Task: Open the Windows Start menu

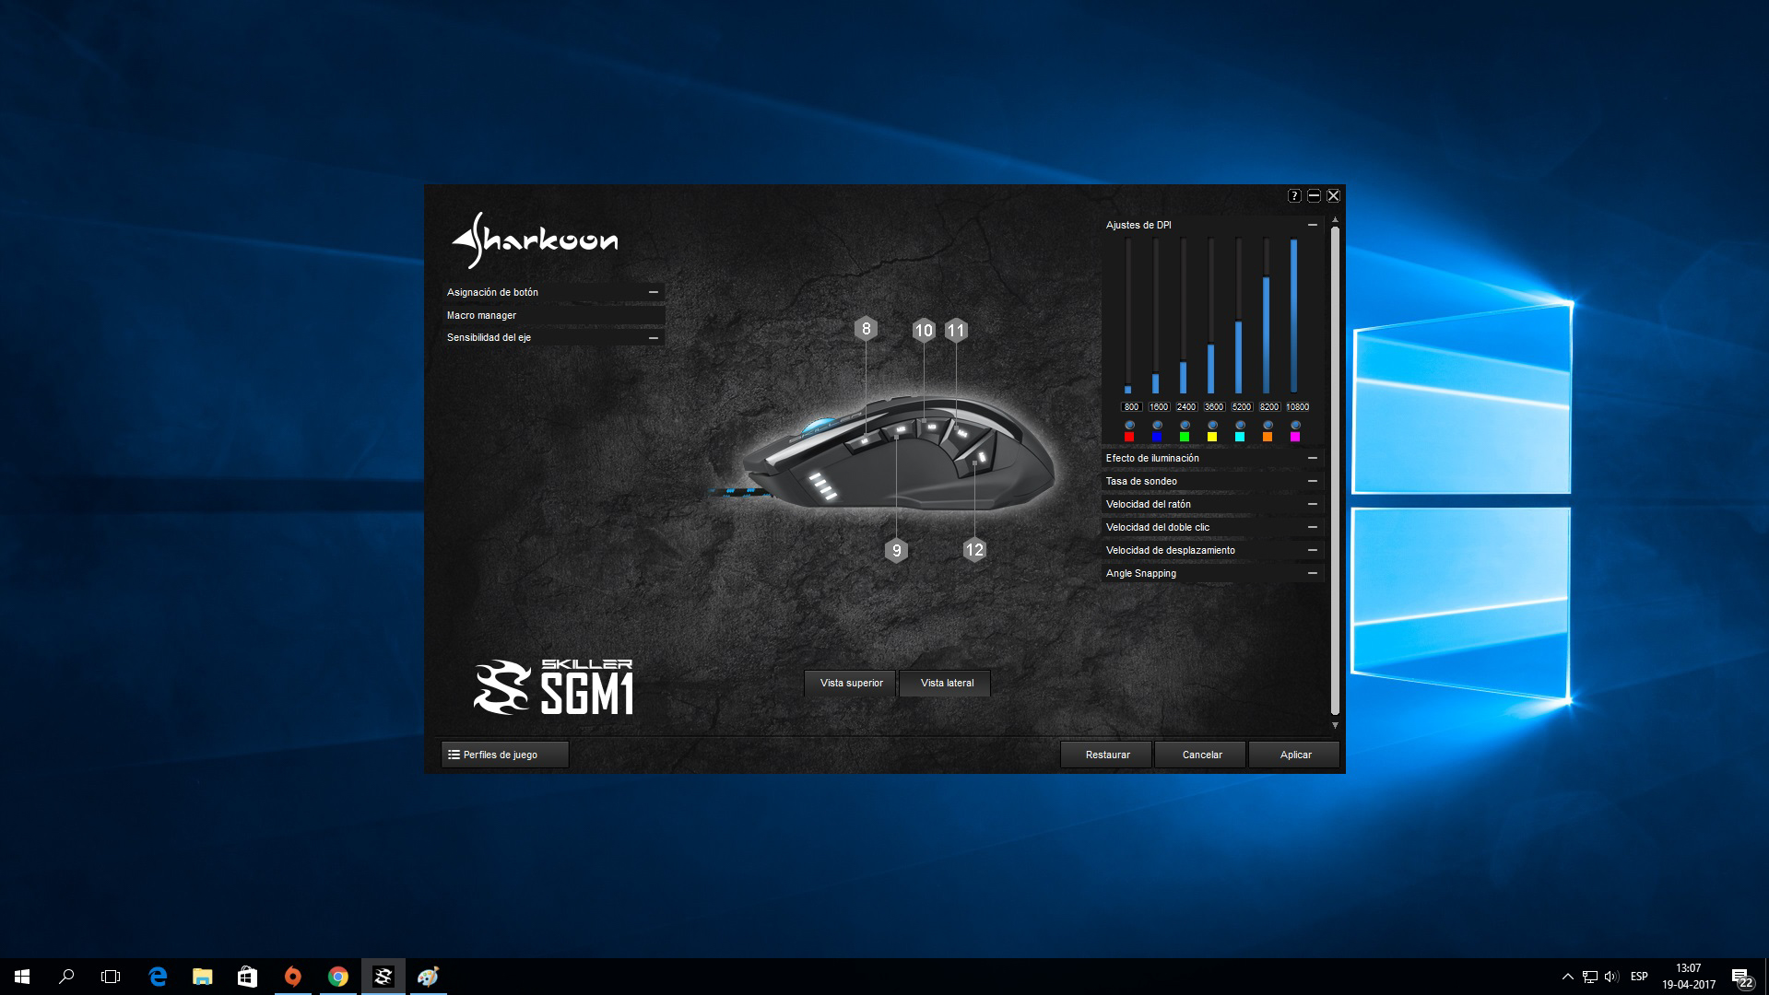Action: pyautogui.click(x=22, y=977)
